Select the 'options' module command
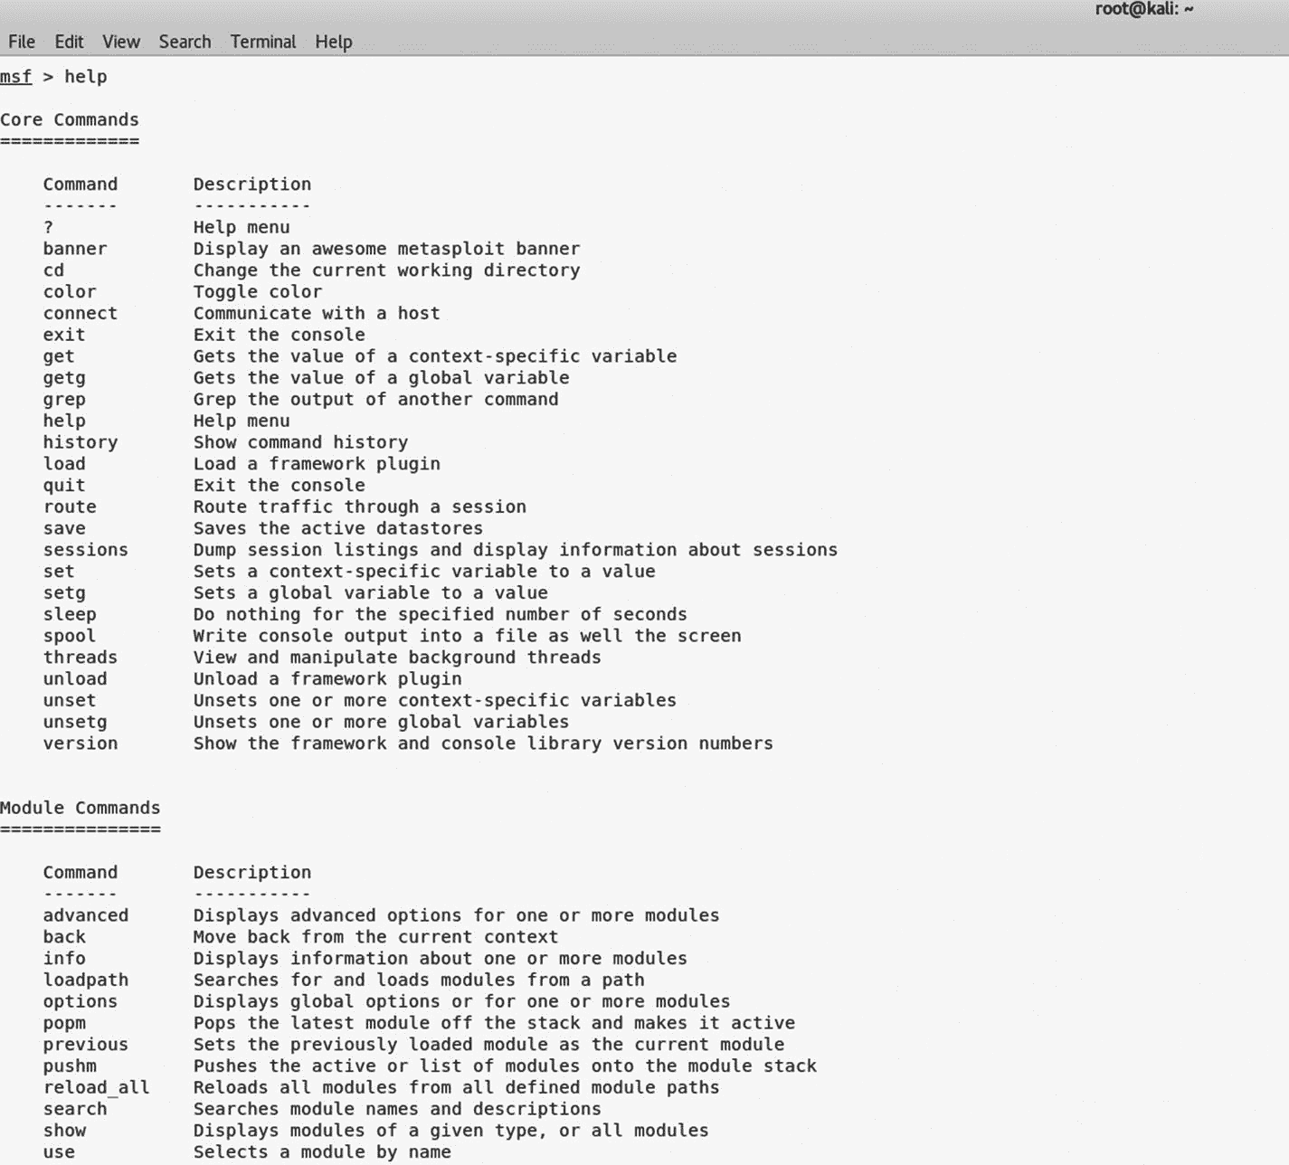This screenshot has height=1165, width=1289. coord(81,1002)
